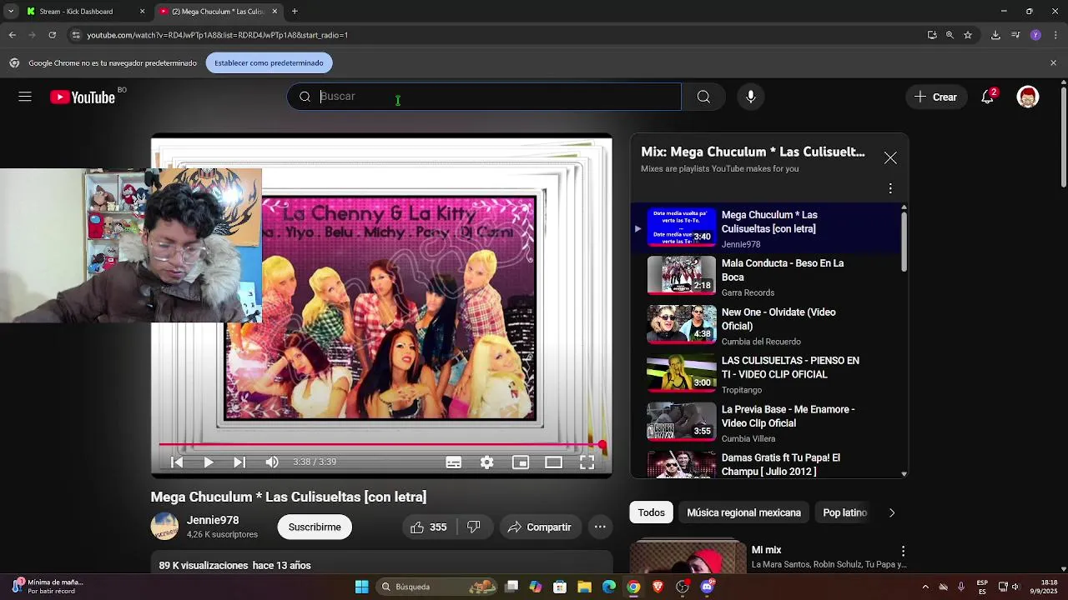The image size is (1068, 600).
Task: Select the Música regional mexicana chip
Action: tap(743, 512)
